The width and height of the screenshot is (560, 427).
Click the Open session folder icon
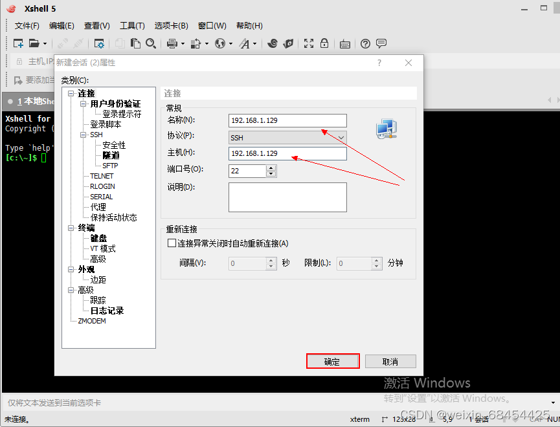[x=34, y=43]
